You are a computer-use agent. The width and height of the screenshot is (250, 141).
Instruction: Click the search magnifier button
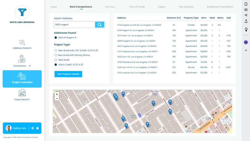100,24
